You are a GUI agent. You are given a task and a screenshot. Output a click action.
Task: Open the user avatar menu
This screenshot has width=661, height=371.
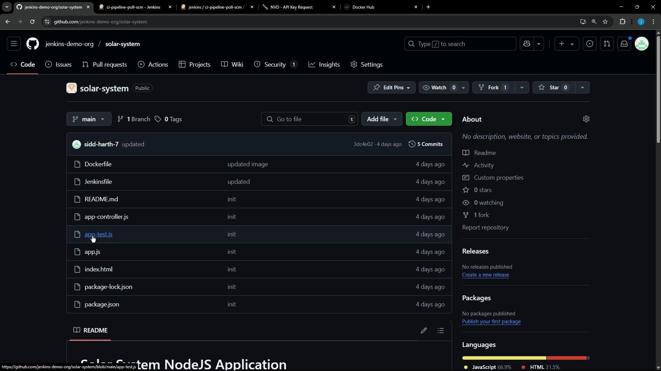pos(642,44)
